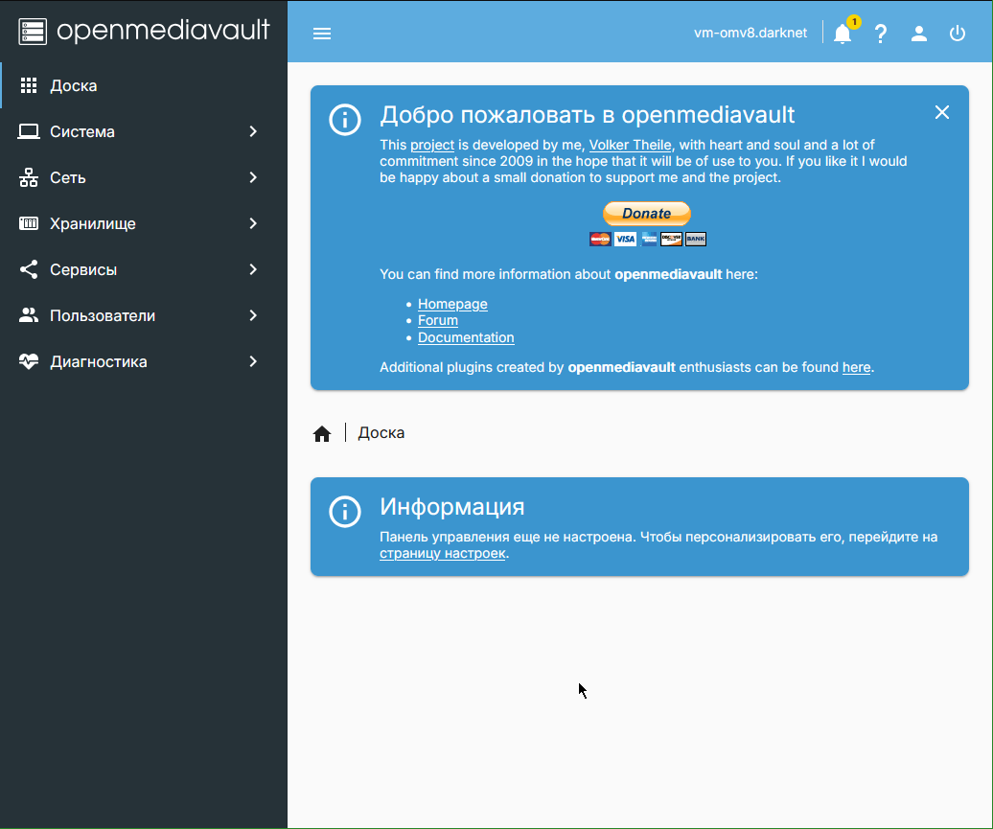Open the Forum link
Viewport: 993px width, 829px height.
click(x=438, y=320)
